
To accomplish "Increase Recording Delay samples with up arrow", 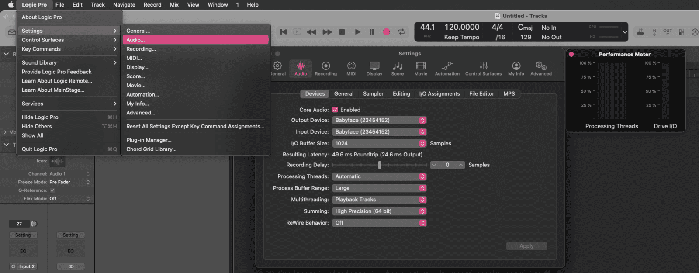I will tap(461, 165).
